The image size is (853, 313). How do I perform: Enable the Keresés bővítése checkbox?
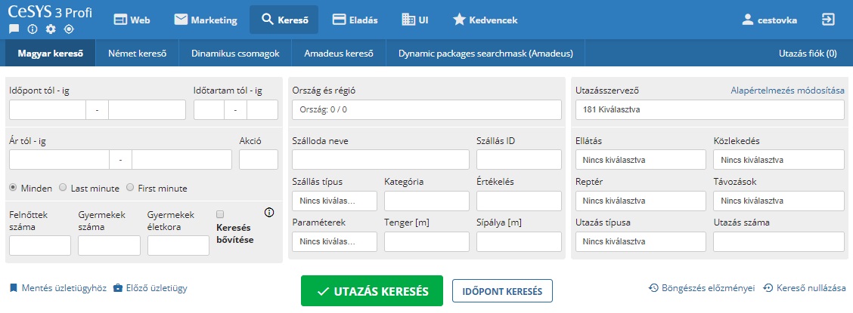pos(220,213)
